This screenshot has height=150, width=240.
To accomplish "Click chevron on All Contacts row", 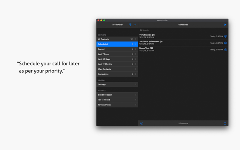I will [135, 39].
